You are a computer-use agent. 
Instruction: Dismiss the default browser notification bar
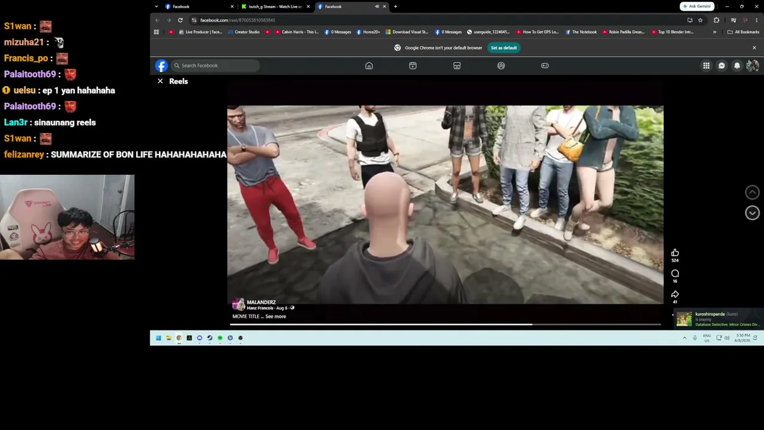click(x=754, y=48)
